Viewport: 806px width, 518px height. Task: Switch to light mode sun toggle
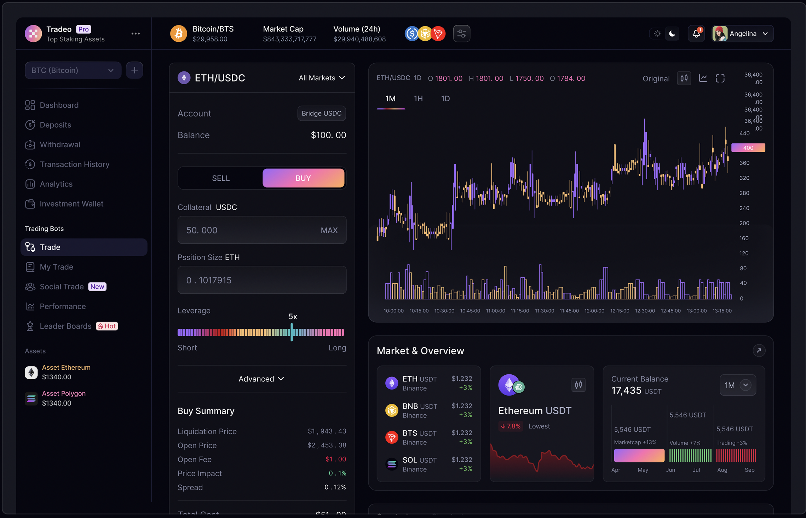pyautogui.click(x=657, y=34)
